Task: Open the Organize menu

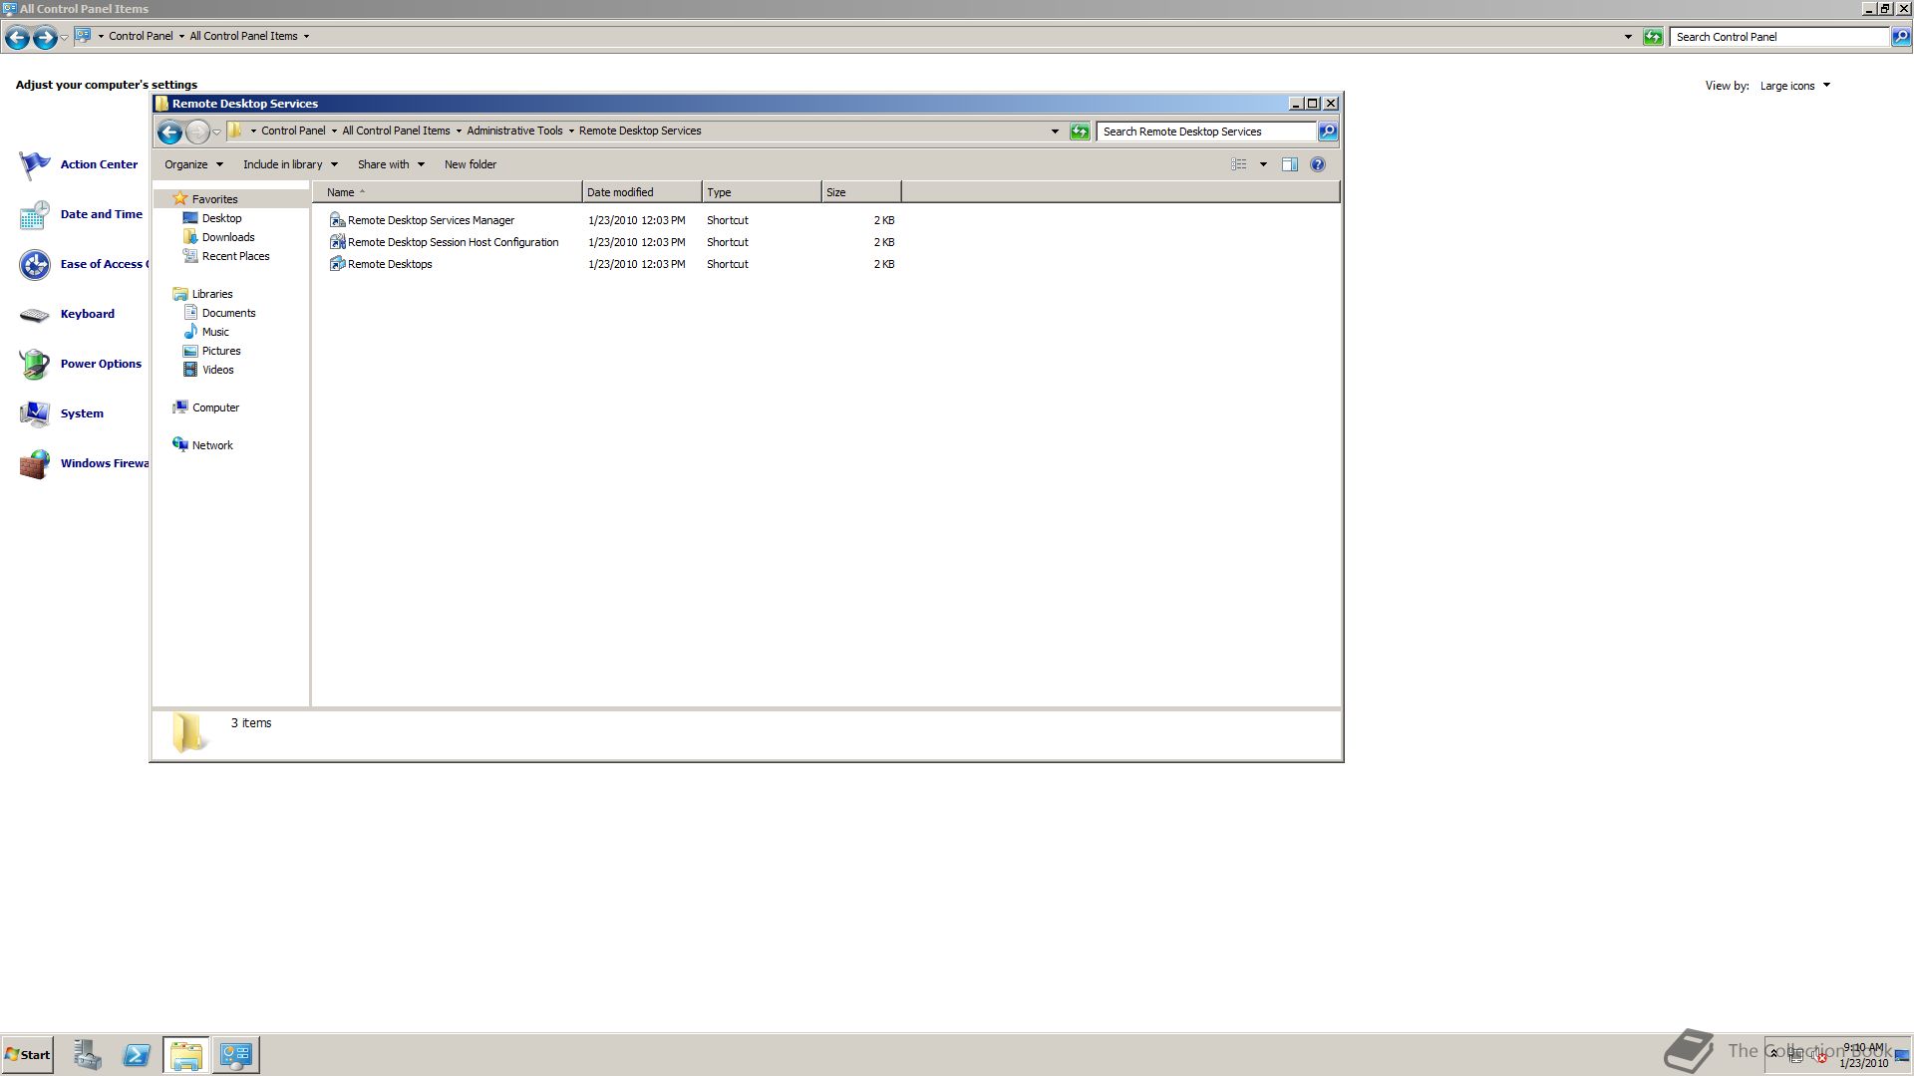Action: [x=193, y=164]
